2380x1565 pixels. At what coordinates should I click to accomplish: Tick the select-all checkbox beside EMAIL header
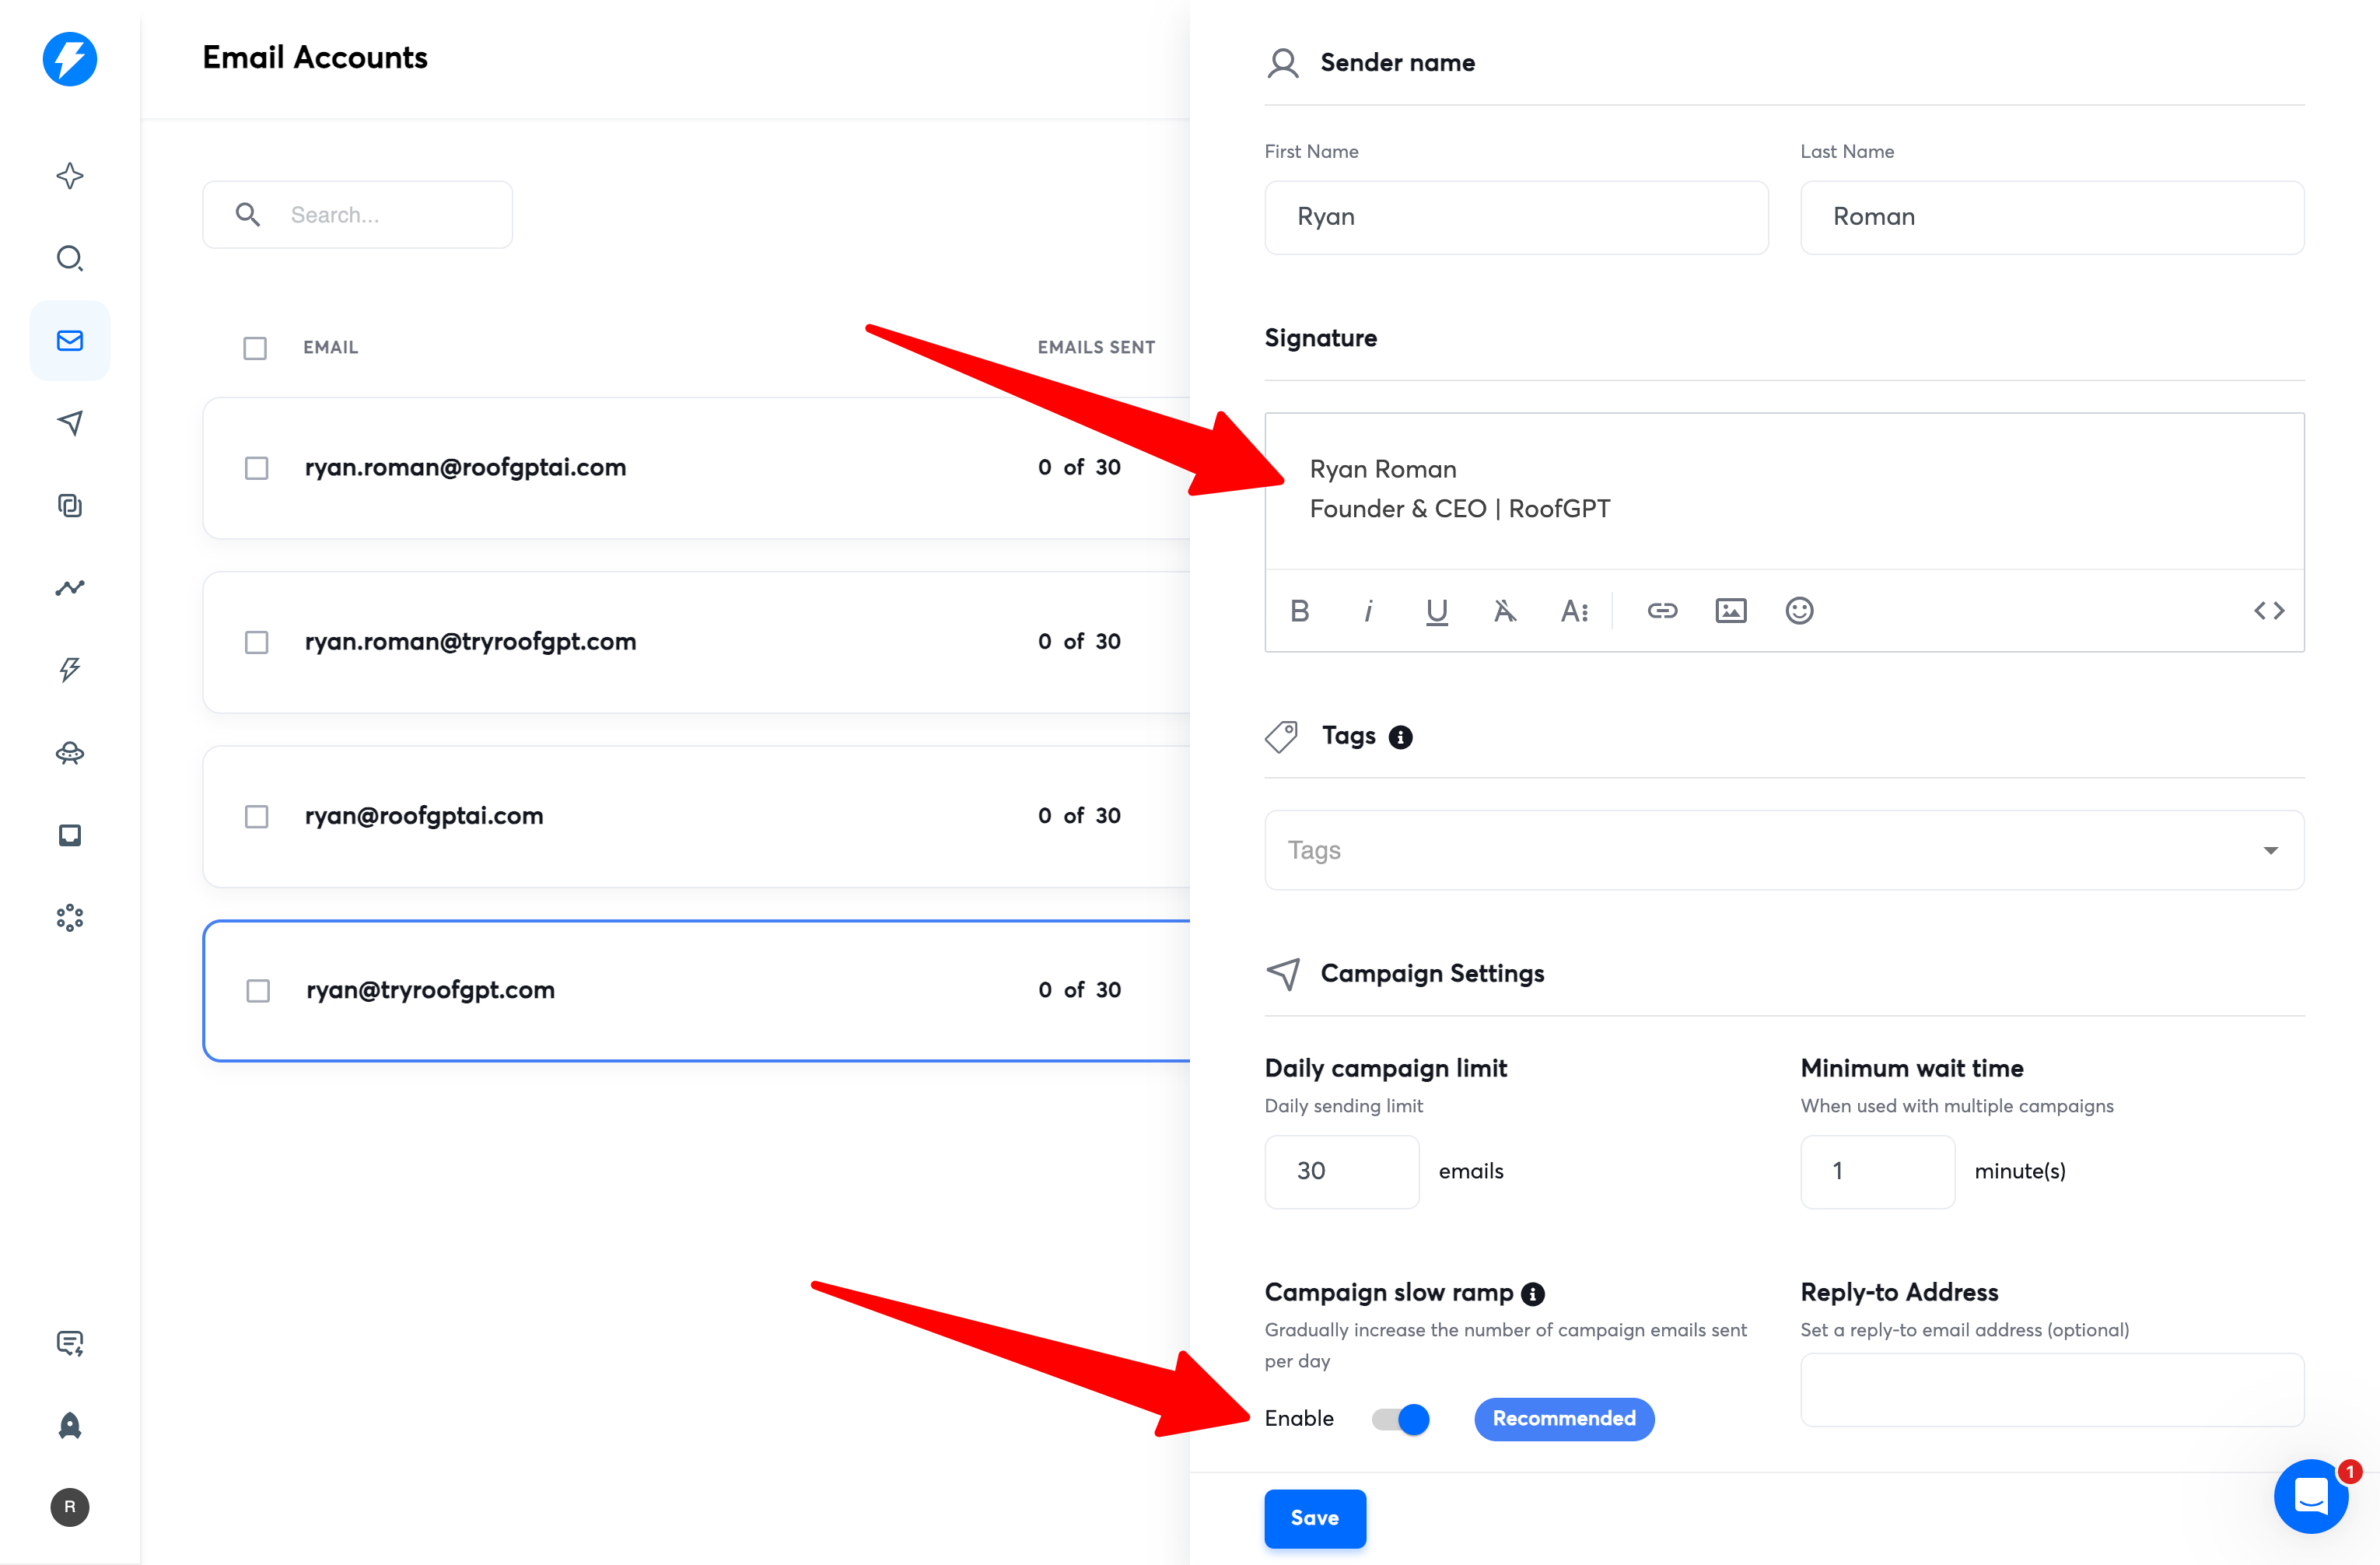coord(255,348)
